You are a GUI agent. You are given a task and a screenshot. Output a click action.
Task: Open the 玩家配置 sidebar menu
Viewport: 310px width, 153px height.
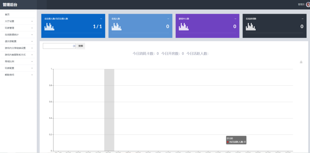(18, 68)
